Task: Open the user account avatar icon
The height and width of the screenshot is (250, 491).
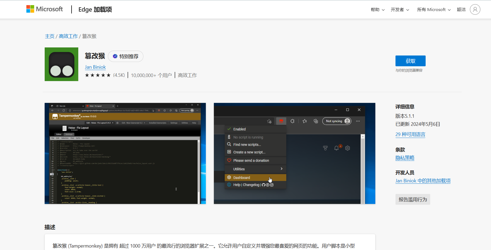Action: tap(475, 9)
